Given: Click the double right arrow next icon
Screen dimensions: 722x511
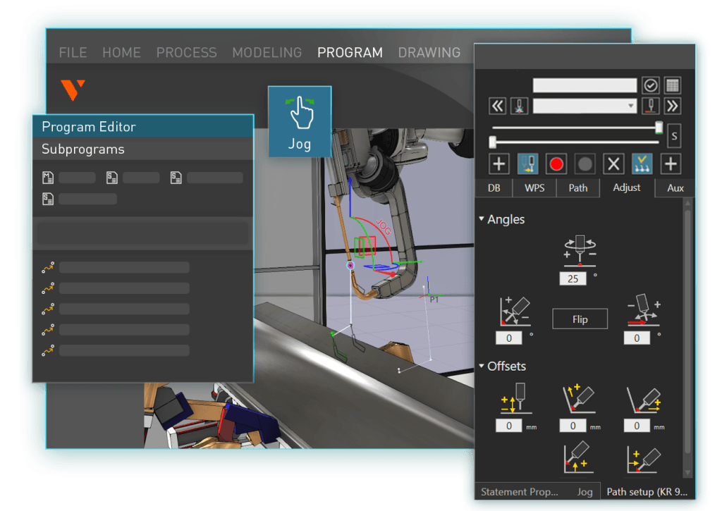Looking at the screenshot, I should [672, 106].
